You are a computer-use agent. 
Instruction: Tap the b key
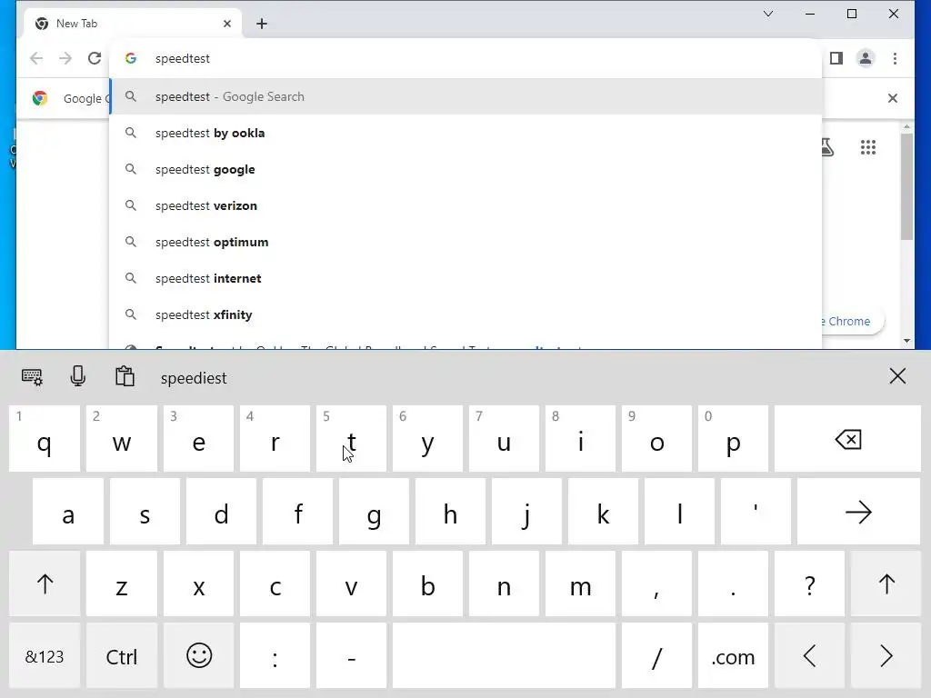pos(427,584)
